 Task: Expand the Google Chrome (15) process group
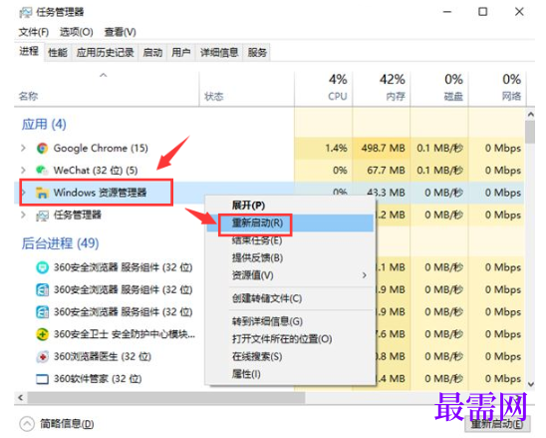[x=23, y=149]
